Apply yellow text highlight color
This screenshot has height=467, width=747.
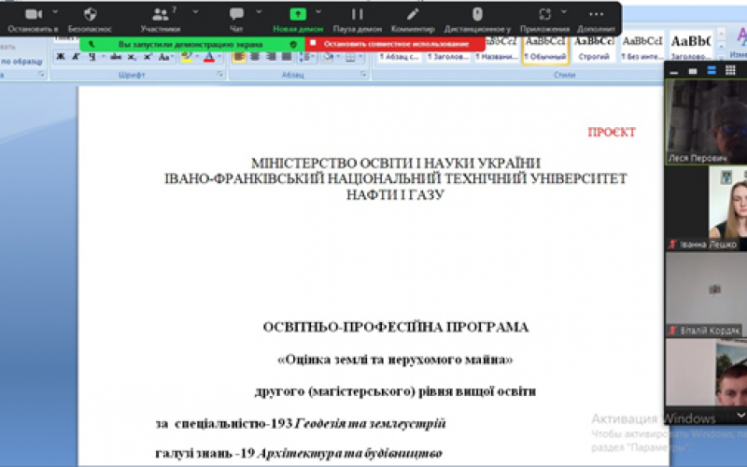186,57
